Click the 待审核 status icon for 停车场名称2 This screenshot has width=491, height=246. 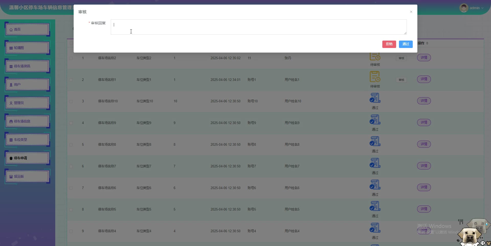pos(375,56)
